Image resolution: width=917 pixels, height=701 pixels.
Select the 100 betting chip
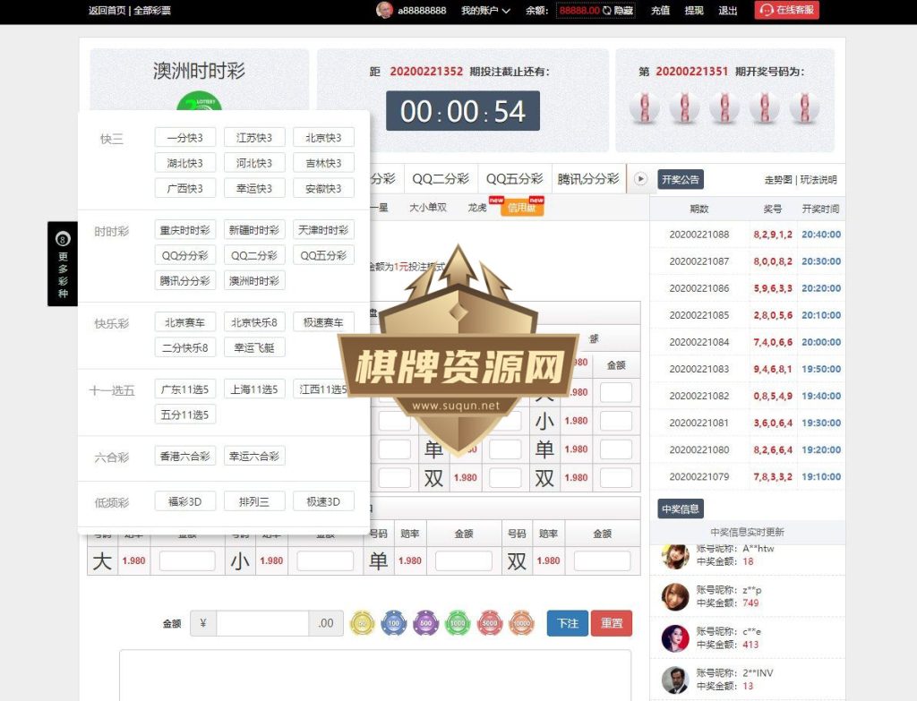coord(394,622)
